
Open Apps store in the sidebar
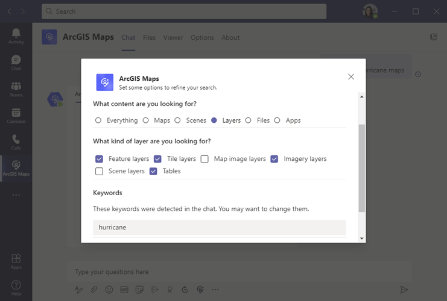point(16,261)
